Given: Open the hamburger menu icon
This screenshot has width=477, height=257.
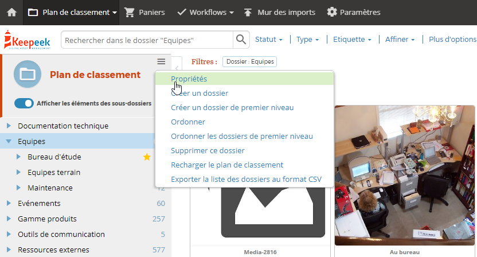Looking at the screenshot, I should (x=161, y=61).
